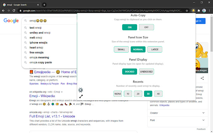Set Recents count to 10
This screenshot has width=213, height=133.
tap(128, 94)
